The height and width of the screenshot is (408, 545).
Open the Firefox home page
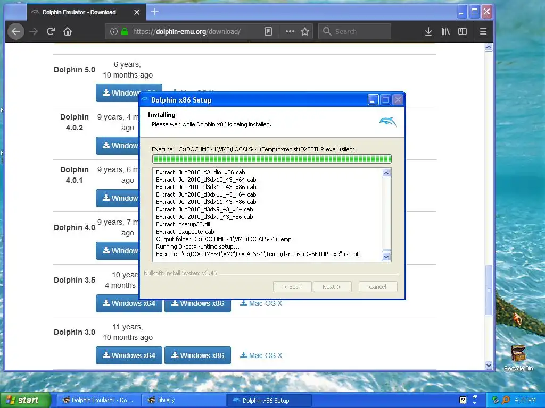pyautogui.click(x=68, y=31)
